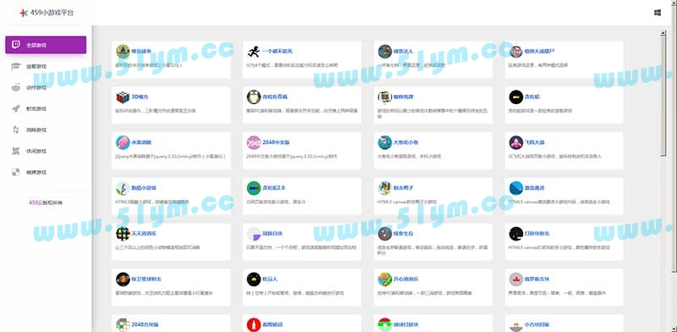Click the inner scrollbar up arrow
Viewport: 677px width, 332px height.
pyautogui.click(x=663, y=33)
